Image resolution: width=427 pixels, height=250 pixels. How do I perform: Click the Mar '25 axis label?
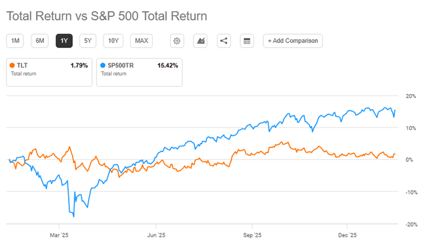59,235
